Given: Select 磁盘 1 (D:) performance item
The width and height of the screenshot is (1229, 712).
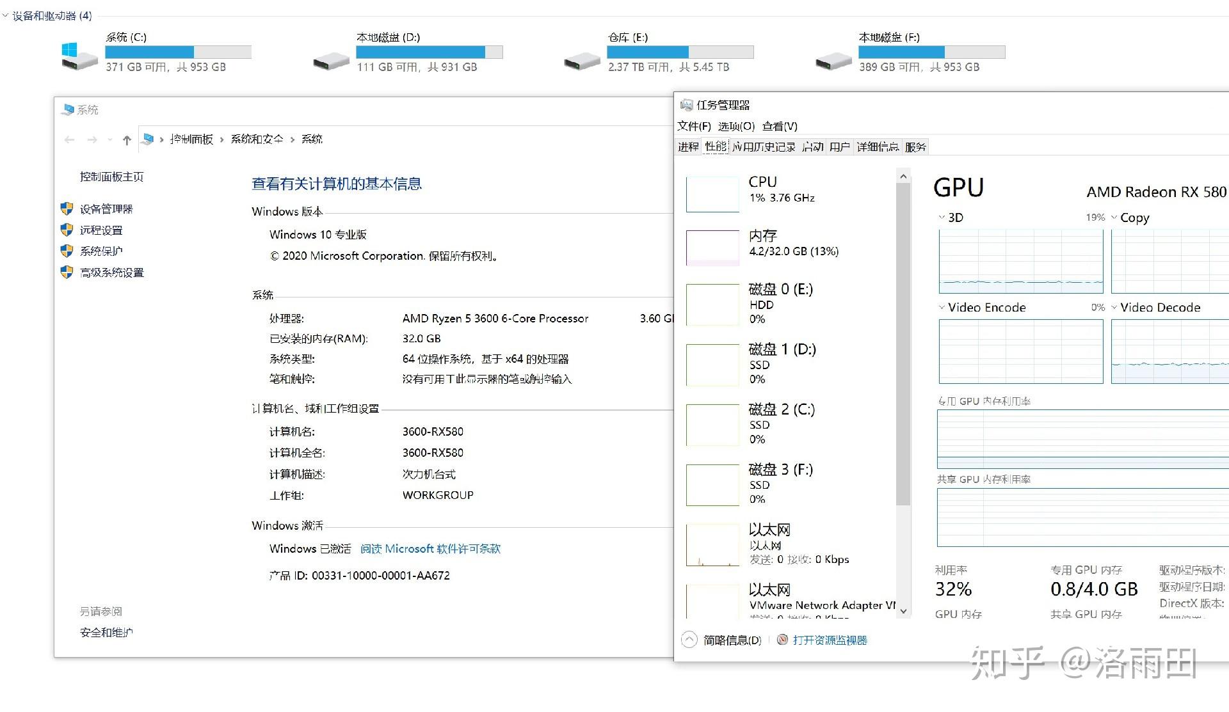Looking at the screenshot, I should pos(789,364).
